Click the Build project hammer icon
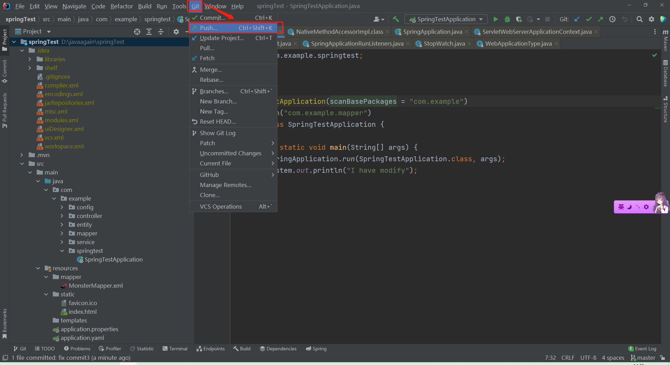The image size is (670, 365). click(x=396, y=19)
